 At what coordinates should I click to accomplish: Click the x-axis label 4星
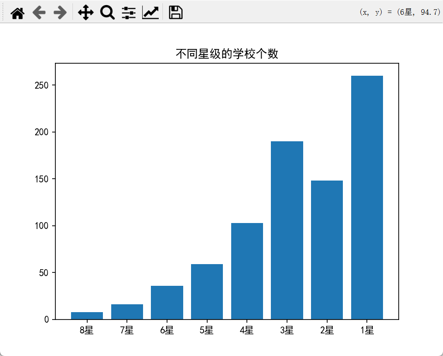click(x=246, y=330)
